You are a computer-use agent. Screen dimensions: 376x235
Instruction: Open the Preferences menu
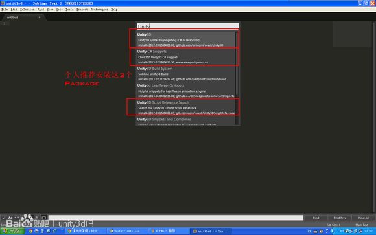tap(99, 10)
